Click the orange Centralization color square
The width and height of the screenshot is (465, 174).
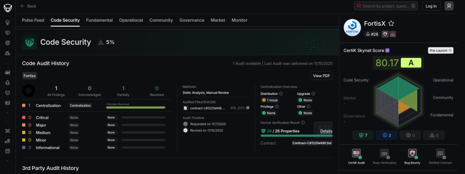coord(24,105)
